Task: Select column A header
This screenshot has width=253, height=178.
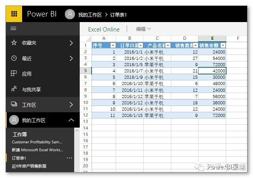Action: point(104,39)
